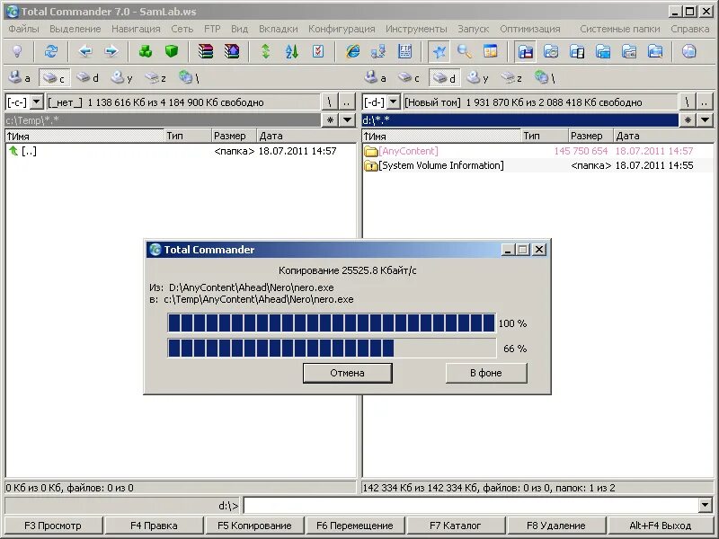Click the 66 % total progress bar

(x=332, y=349)
